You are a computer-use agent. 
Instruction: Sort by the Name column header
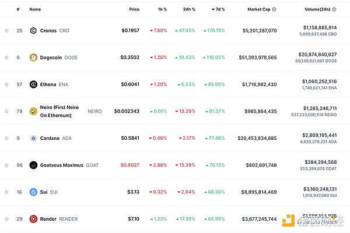pyautogui.click(x=35, y=9)
